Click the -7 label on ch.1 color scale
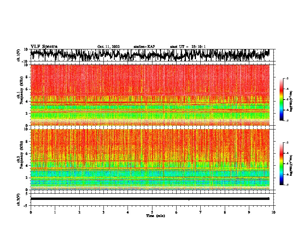The image size is (308, 238). point(287,121)
